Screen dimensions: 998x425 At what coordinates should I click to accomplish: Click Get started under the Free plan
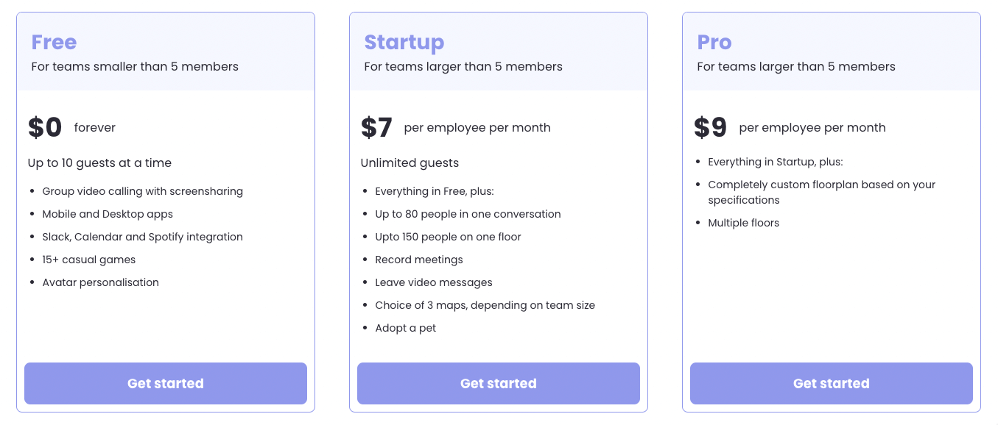tap(166, 383)
